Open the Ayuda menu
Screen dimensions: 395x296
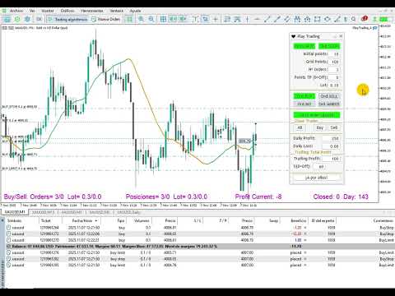(x=135, y=11)
